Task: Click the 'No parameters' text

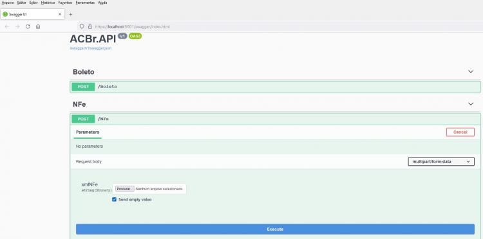Action: 90,146
